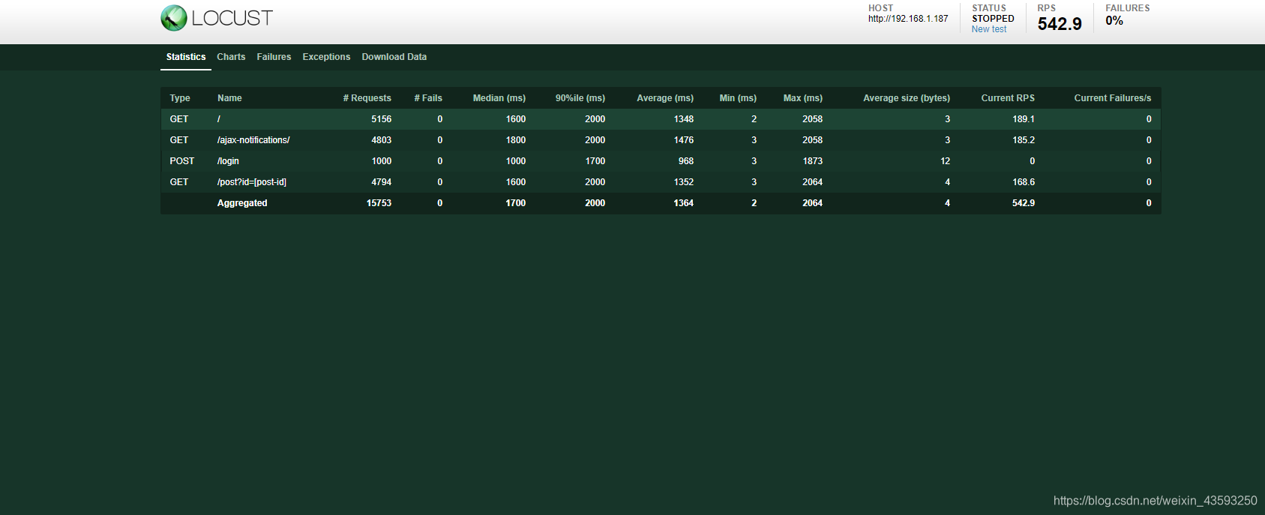Sort by Median (ms) column header
The height and width of the screenshot is (515, 1265).
[x=499, y=98]
